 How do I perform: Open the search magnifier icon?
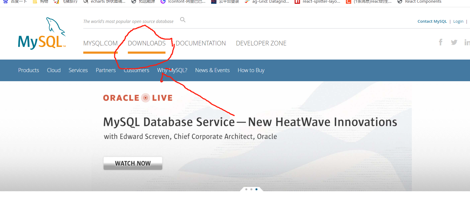183,20
